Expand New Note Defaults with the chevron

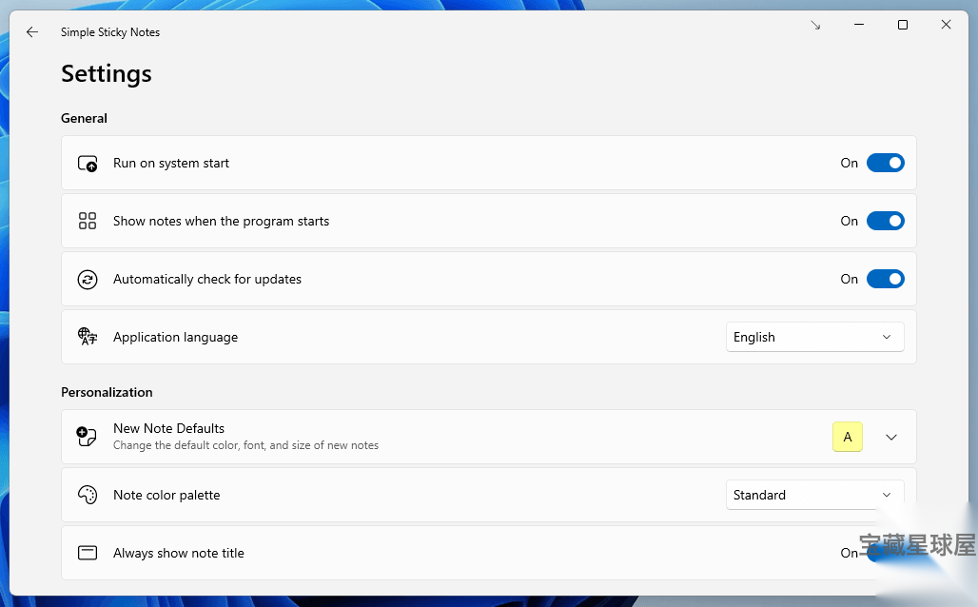point(891,437)
